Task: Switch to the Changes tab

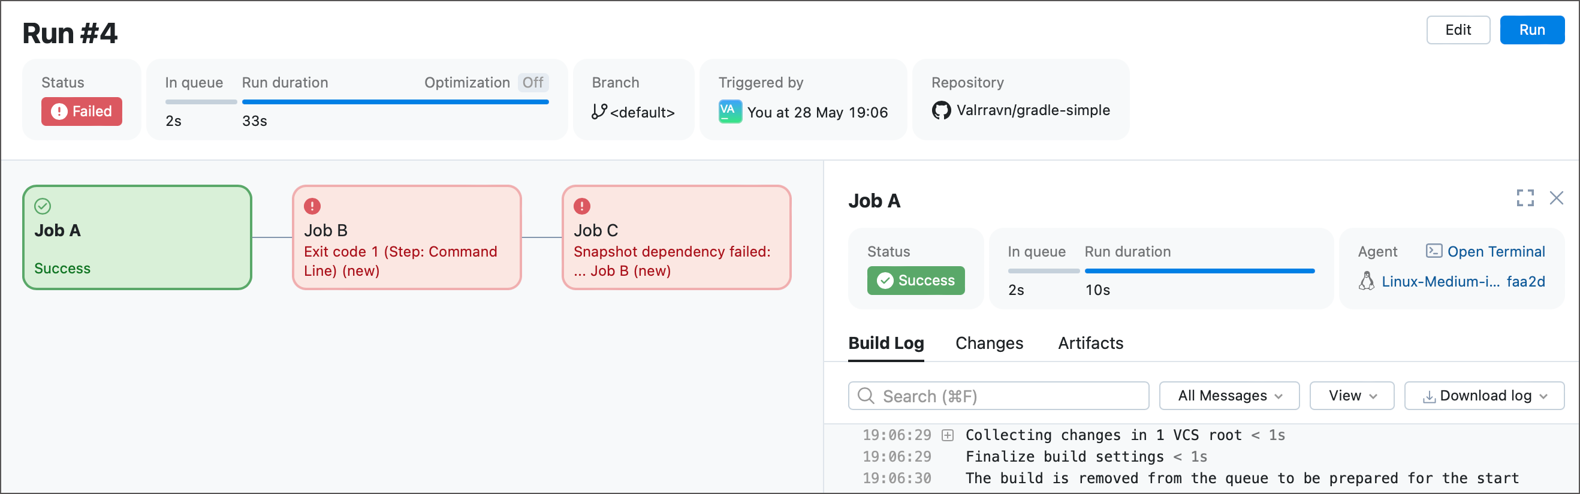Action: click(989, 343)
